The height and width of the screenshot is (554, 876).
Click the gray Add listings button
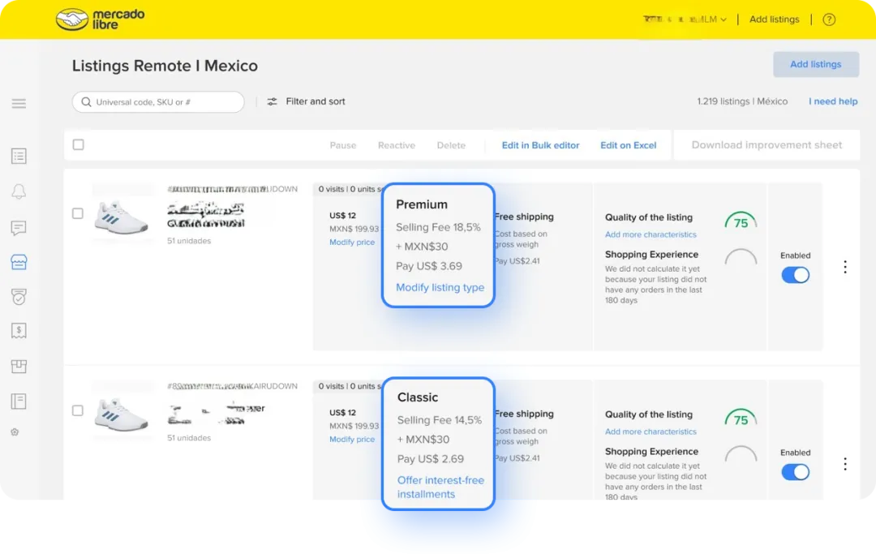click(x=816, y=64)
